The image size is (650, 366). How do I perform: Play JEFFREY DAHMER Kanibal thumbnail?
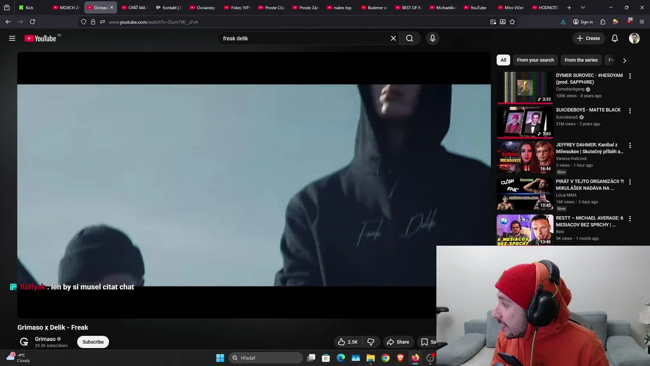[x=525, y=157]
